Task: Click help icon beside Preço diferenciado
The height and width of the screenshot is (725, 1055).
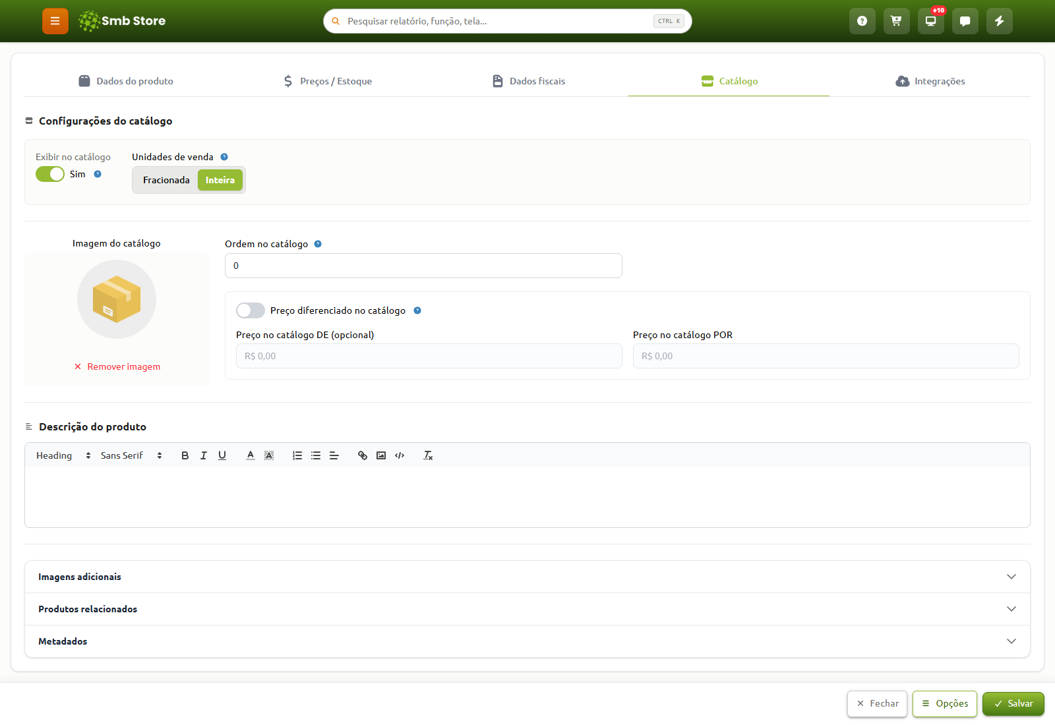Action: coord(417,310)
